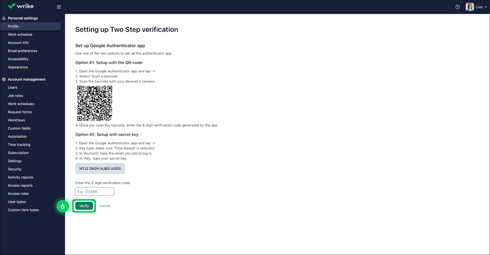Click the secret key NTJ2 DN2H NJBS UOD5
The image size is (490, 255).
click(x=100, y=168)
